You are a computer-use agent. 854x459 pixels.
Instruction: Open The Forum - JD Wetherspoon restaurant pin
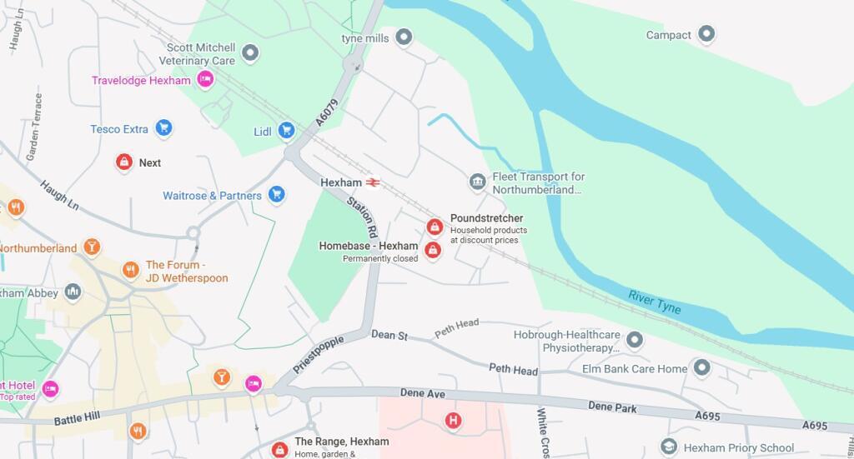131,270
